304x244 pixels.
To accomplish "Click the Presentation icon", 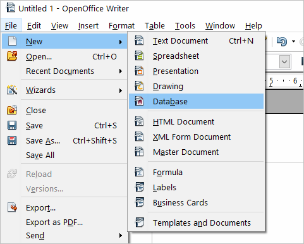I will (x=139, y=71).
